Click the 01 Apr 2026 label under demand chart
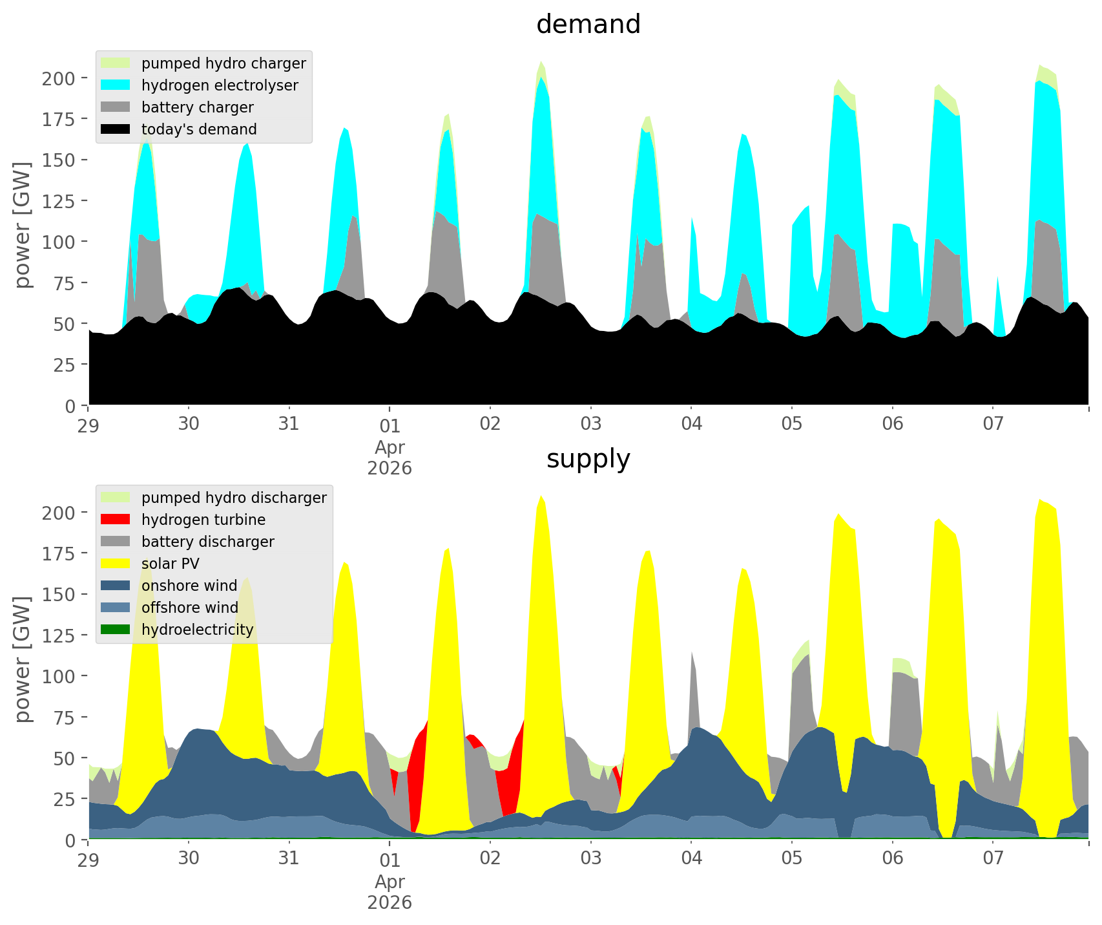The height and width of the screenshot is (925, 1102). tap(390, 447)
